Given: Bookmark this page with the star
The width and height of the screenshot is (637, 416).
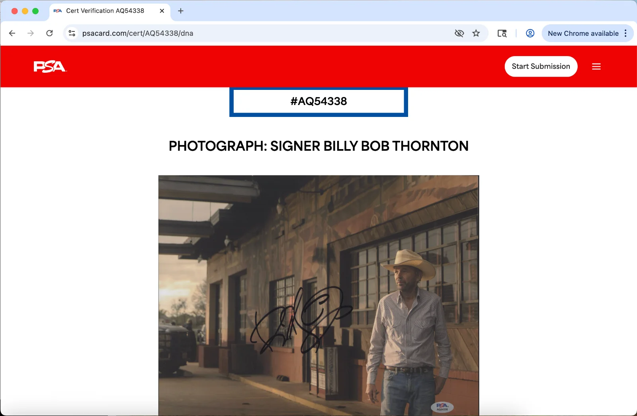Looking at the screenshot, I should (476, 33).
